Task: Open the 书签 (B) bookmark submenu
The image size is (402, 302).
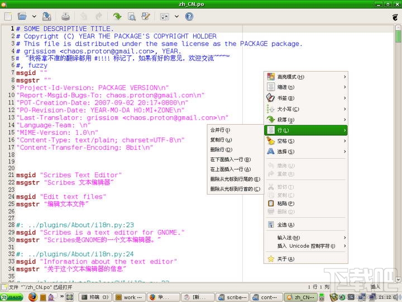Action: pyautogui.click(x=306, y=98)
